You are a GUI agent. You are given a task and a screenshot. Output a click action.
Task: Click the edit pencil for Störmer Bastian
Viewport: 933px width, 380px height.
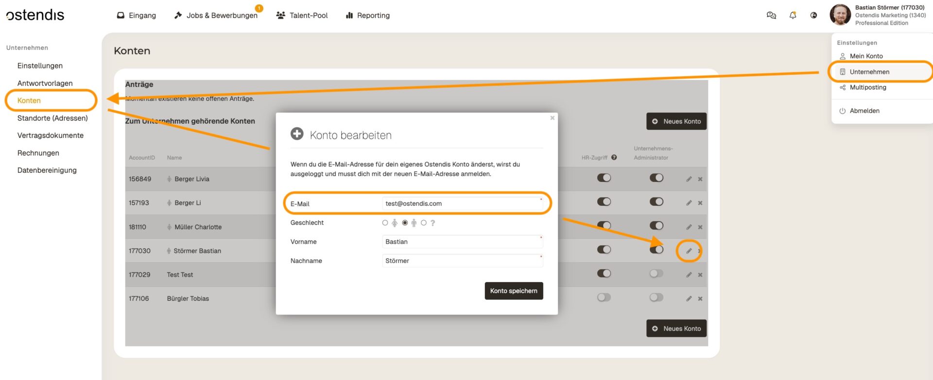689,251
